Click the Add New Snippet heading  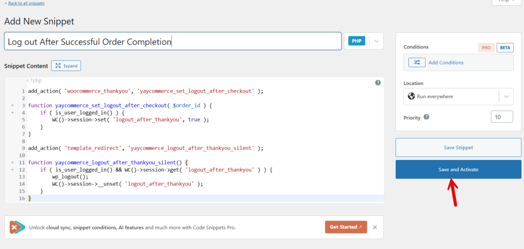point(39,21)
